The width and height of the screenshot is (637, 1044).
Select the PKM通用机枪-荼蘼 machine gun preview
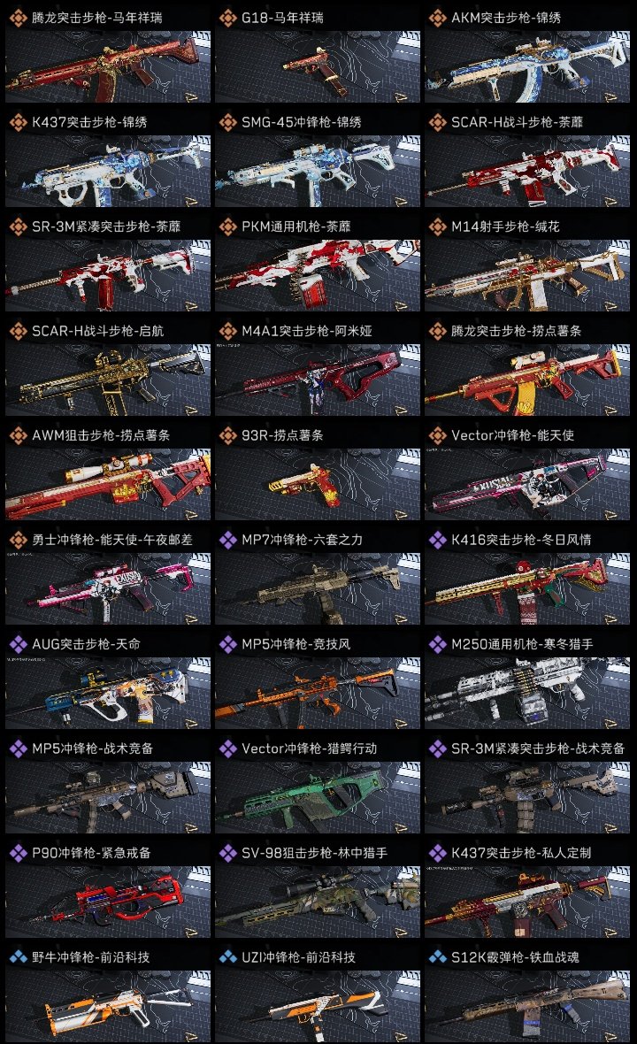tap(318, 275)
